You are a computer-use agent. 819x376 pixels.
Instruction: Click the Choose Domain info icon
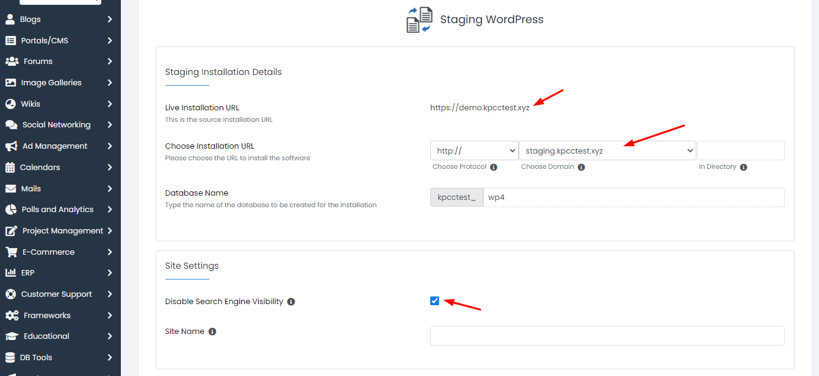coord(582,167)
